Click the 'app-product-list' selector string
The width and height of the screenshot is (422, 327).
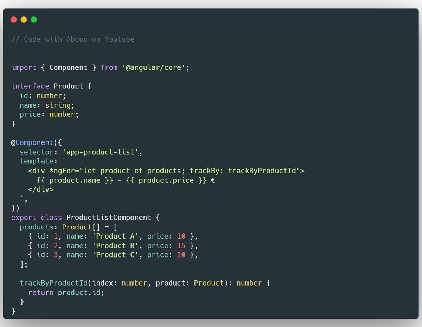(x=100, y=152)
